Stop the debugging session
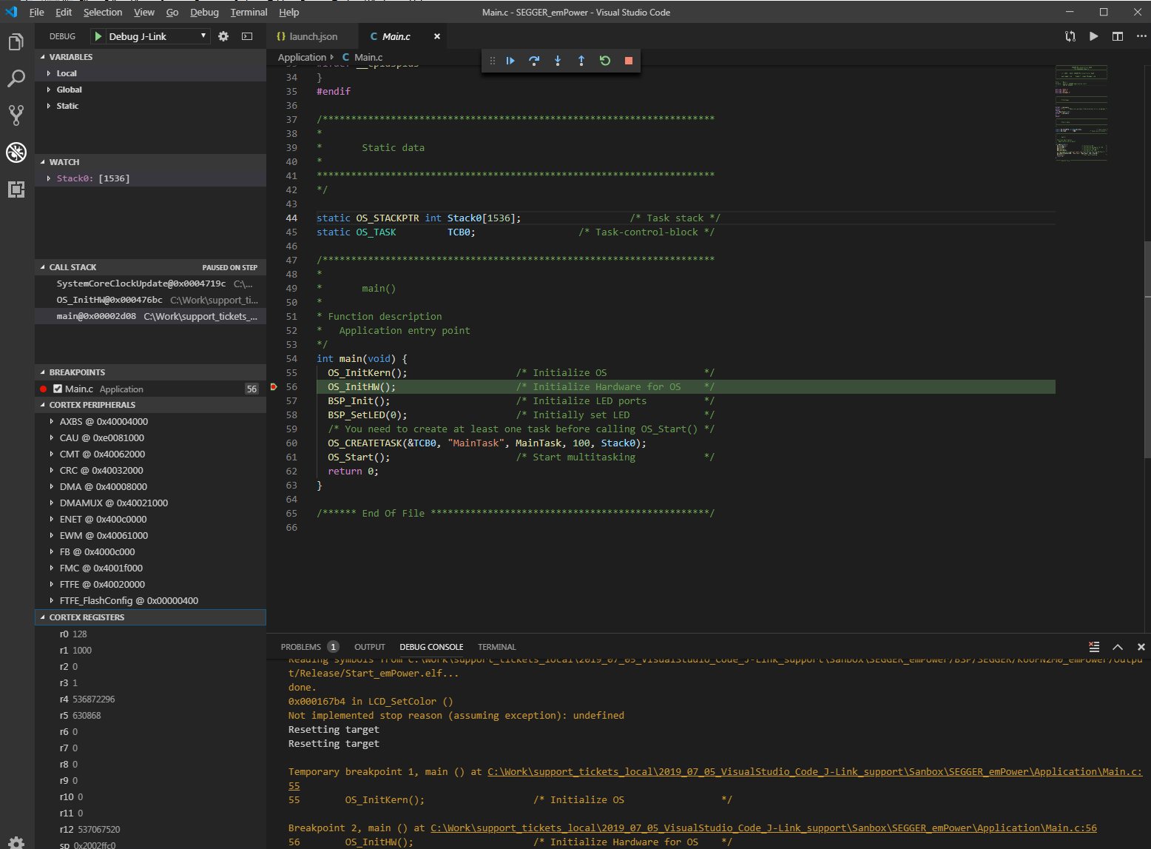 [x=629, y=61]
